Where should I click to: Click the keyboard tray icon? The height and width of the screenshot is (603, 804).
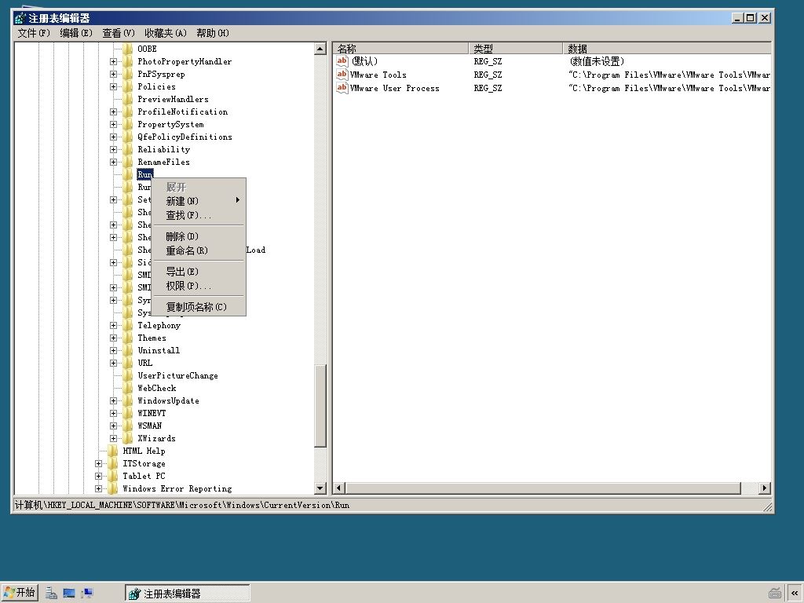pyautogui.click(x=775, y=594)
